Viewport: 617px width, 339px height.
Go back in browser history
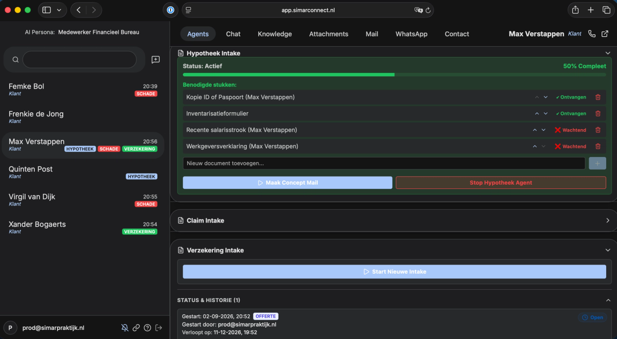click(x=78, y=10)
